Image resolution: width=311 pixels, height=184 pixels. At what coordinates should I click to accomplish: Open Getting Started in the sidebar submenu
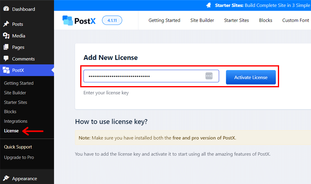pyautogui.click(x=19, y=83)
